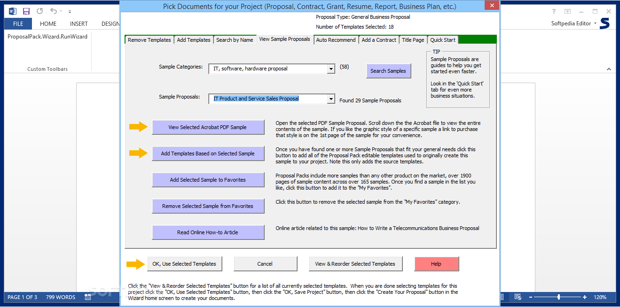Save the document with the floppy icon
620x307 pixels.
pos(26,11)
